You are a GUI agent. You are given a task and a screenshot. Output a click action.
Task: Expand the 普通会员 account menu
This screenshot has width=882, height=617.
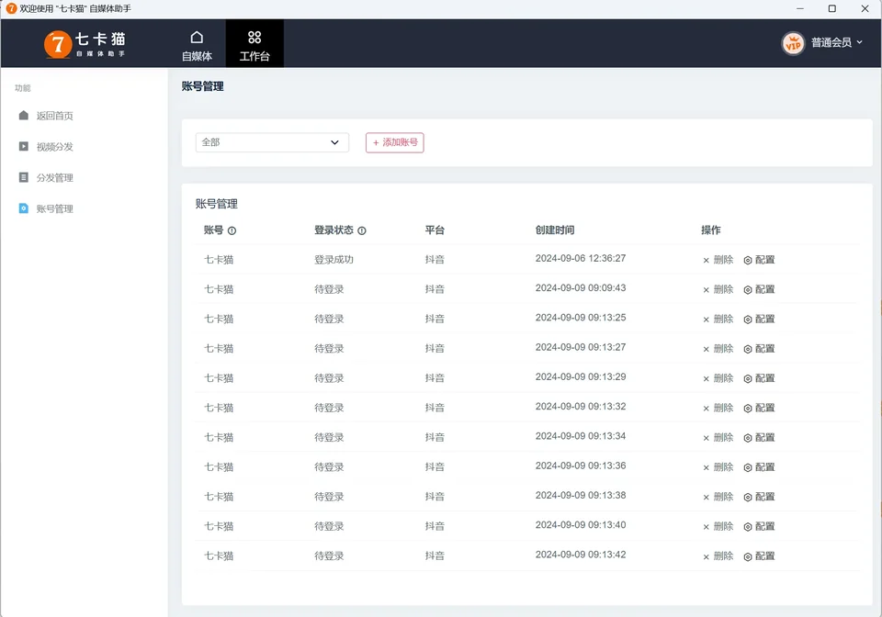[x=836, y=43]
